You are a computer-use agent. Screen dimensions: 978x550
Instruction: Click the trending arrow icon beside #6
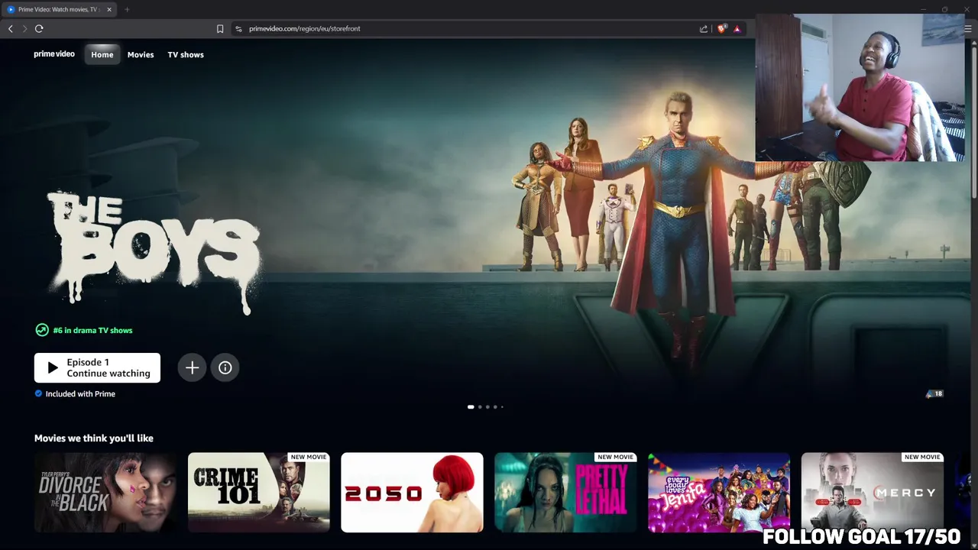coord(42,330)
